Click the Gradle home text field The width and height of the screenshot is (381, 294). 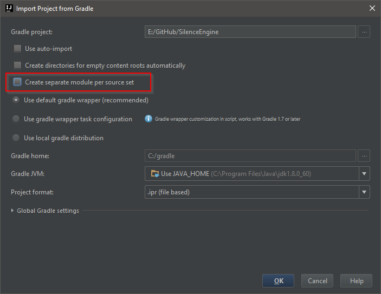pyautogui.click(x=250, y=155)
